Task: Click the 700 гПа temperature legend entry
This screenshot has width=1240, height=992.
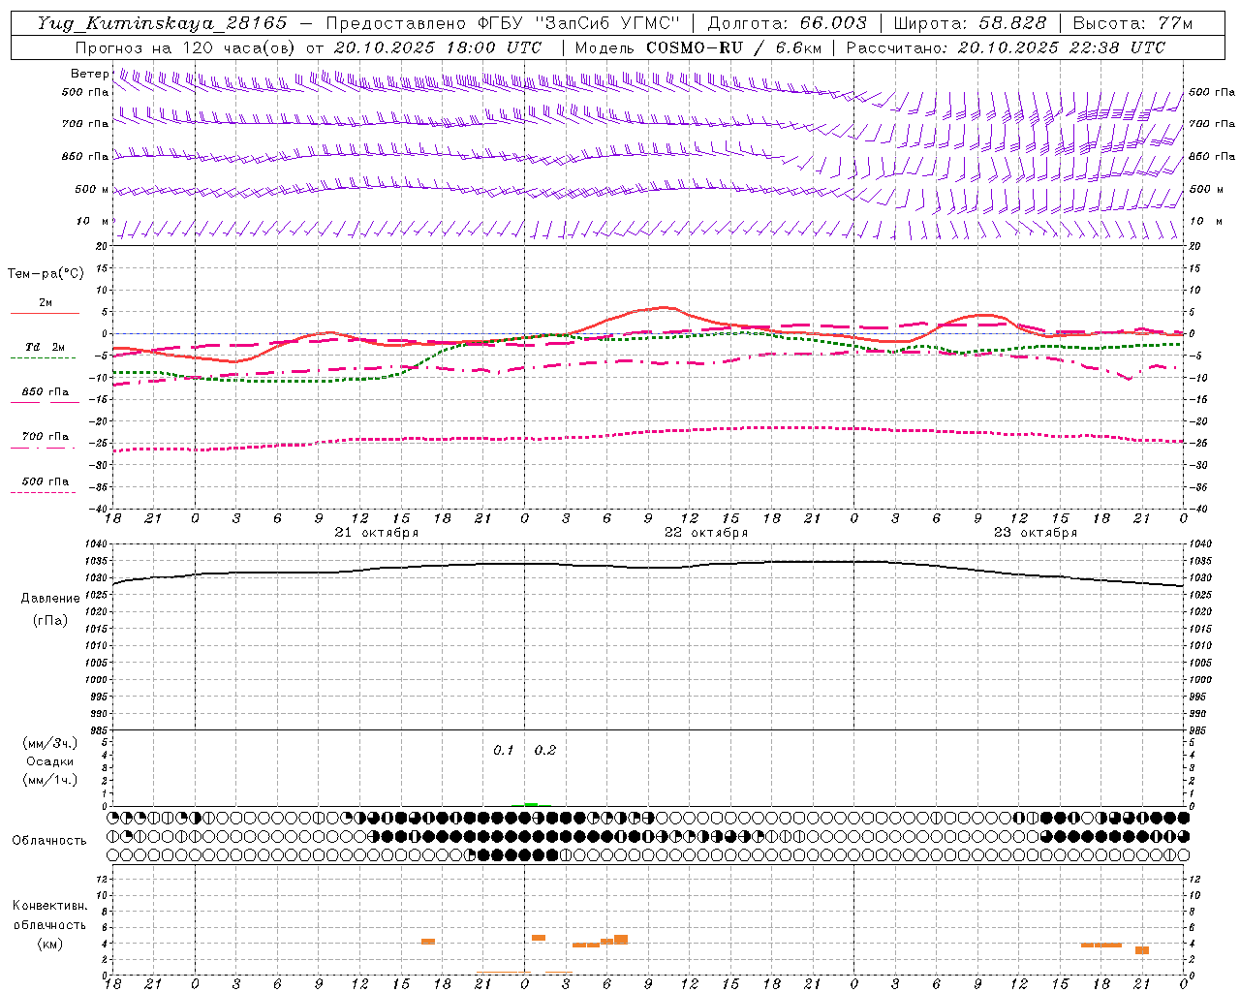Action: [x=46, y=436]
